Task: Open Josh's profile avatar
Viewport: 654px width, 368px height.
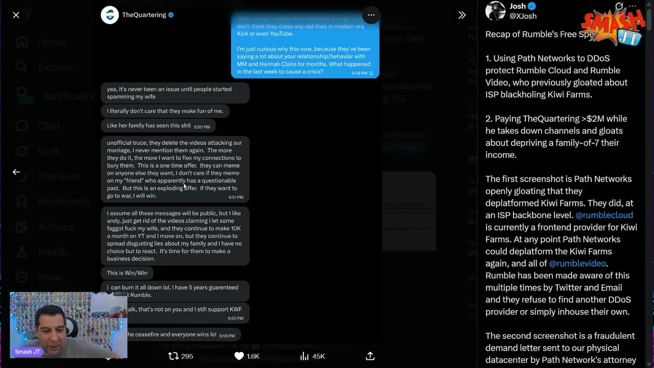Action: pyautogui.click(x=495, y=11)
